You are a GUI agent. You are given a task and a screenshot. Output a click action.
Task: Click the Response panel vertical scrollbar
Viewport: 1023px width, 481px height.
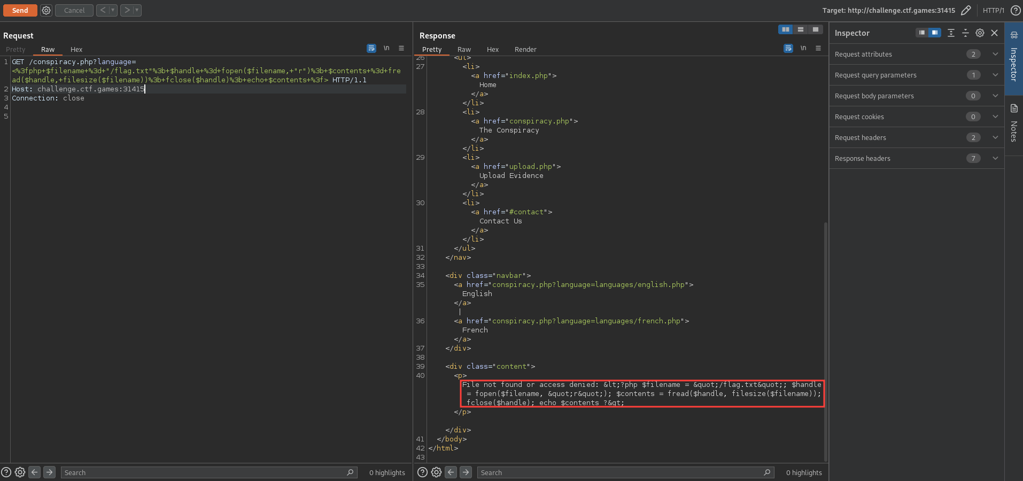pyautogui.click(x=826, y=342)
